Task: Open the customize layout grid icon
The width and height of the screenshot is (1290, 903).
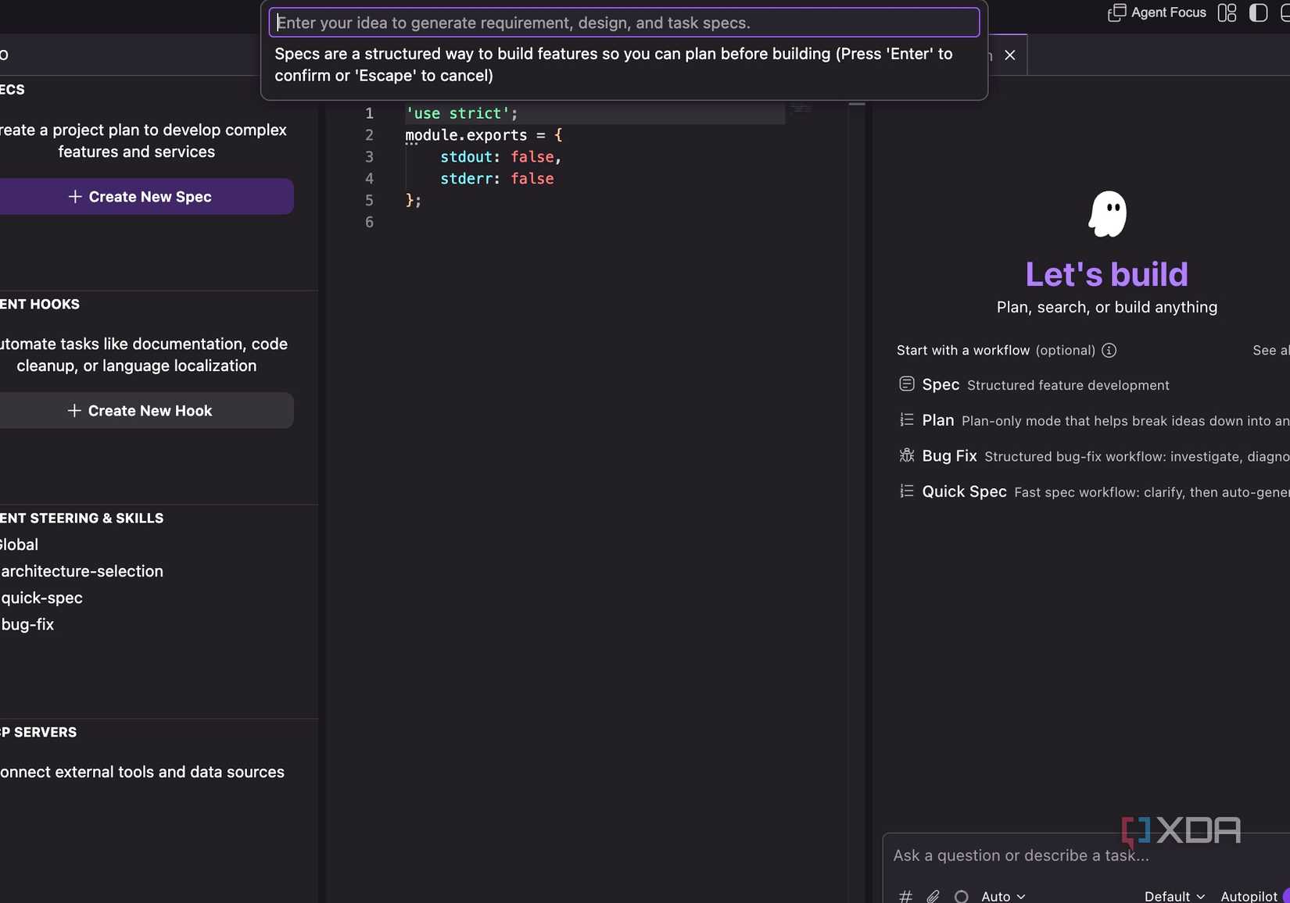Action: tap(1227, 12)
